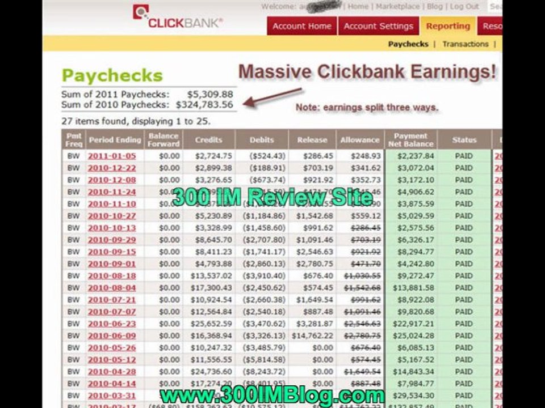Open paycheck period 2010-09-15

(x=112, y=252)
